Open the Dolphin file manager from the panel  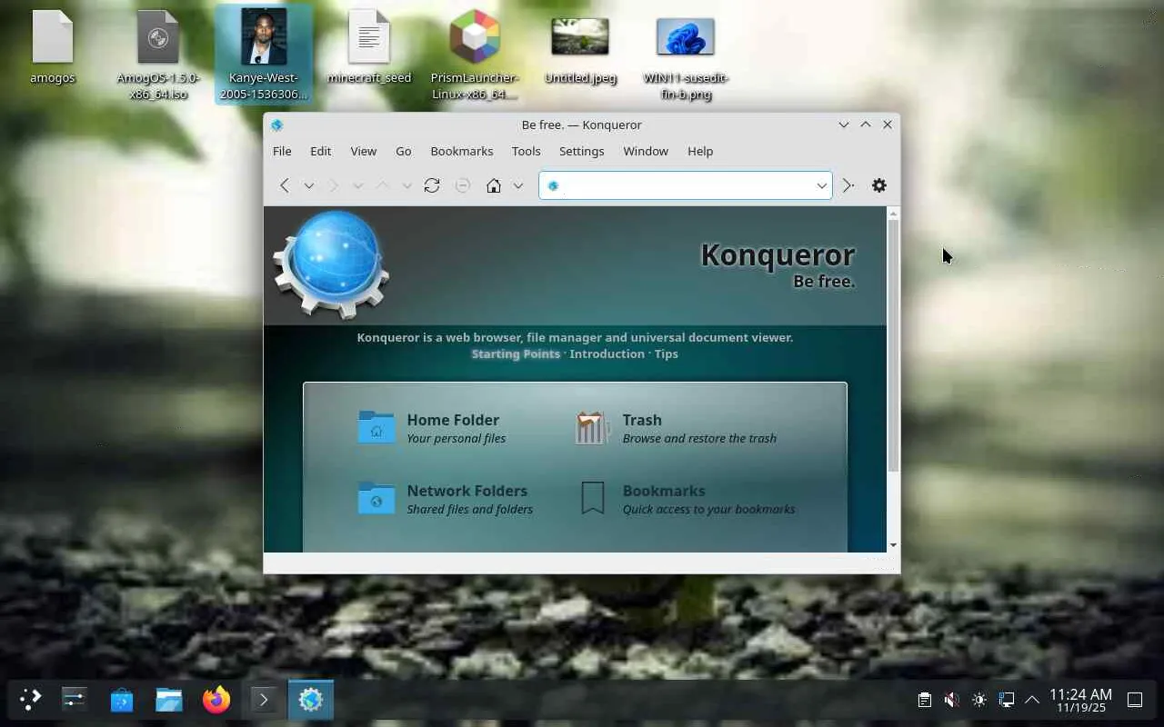point(169,700)
